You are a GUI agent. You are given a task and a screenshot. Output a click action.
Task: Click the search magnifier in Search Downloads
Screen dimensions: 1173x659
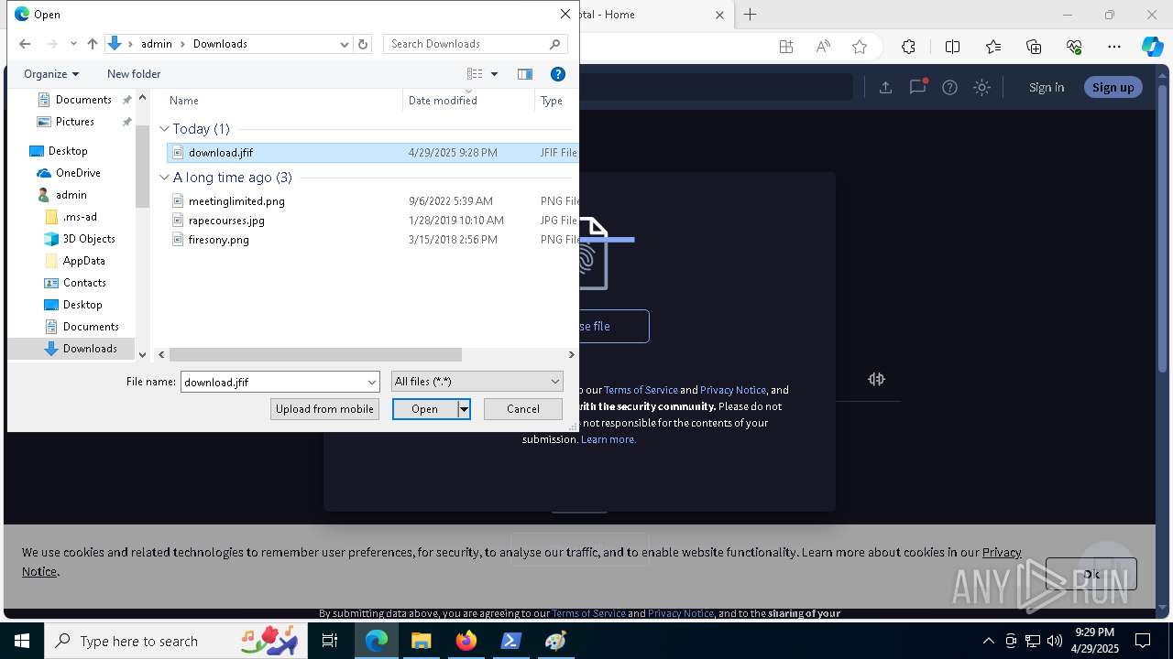point(554,44)
